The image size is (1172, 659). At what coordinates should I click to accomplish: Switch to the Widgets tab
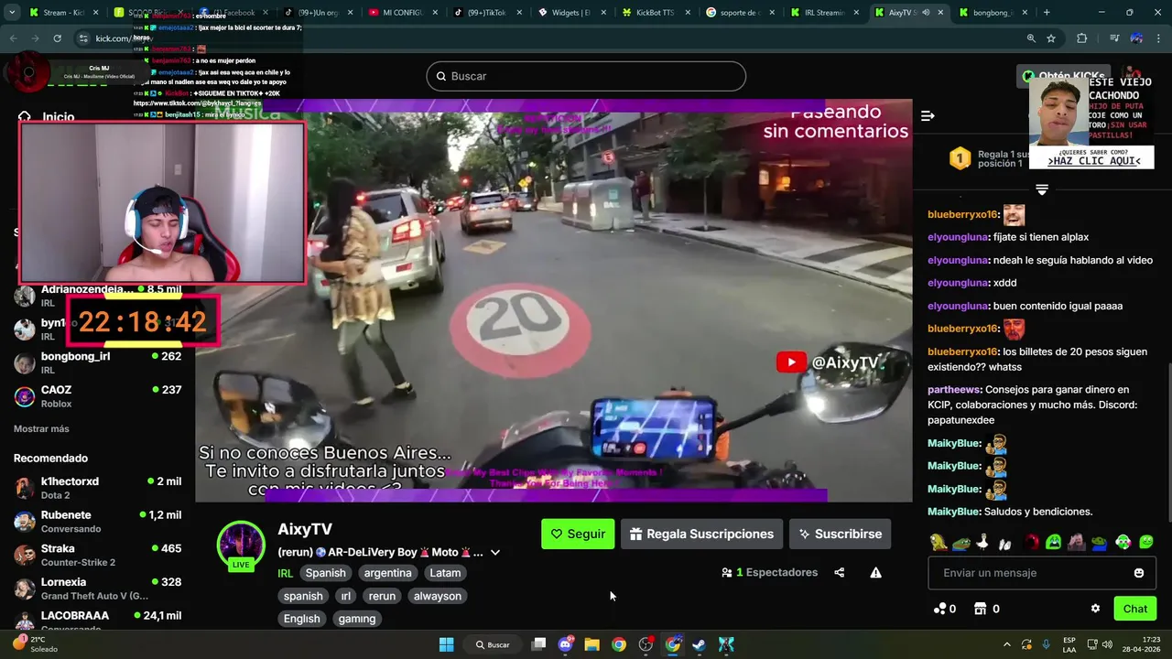pos(570,13)
